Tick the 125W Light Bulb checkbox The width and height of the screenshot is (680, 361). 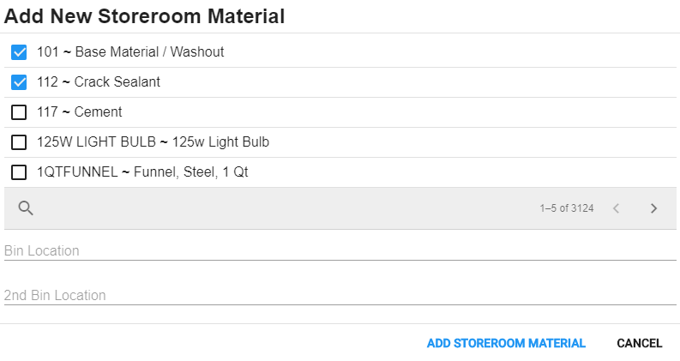click(19, 142)
